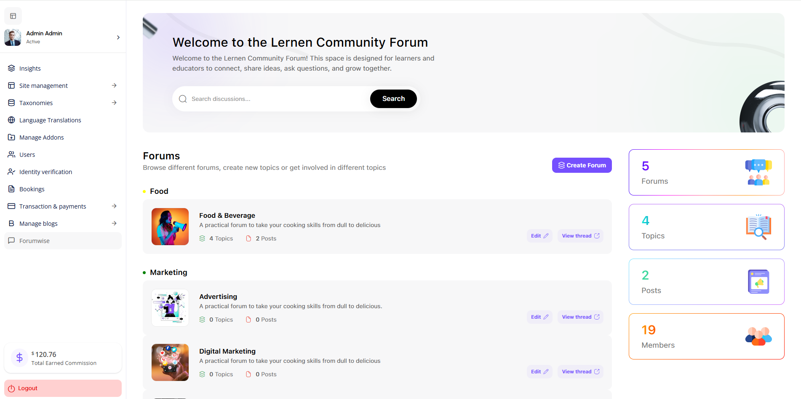
Task: Select the Bookings icon
Action: [x=11, y=189]
